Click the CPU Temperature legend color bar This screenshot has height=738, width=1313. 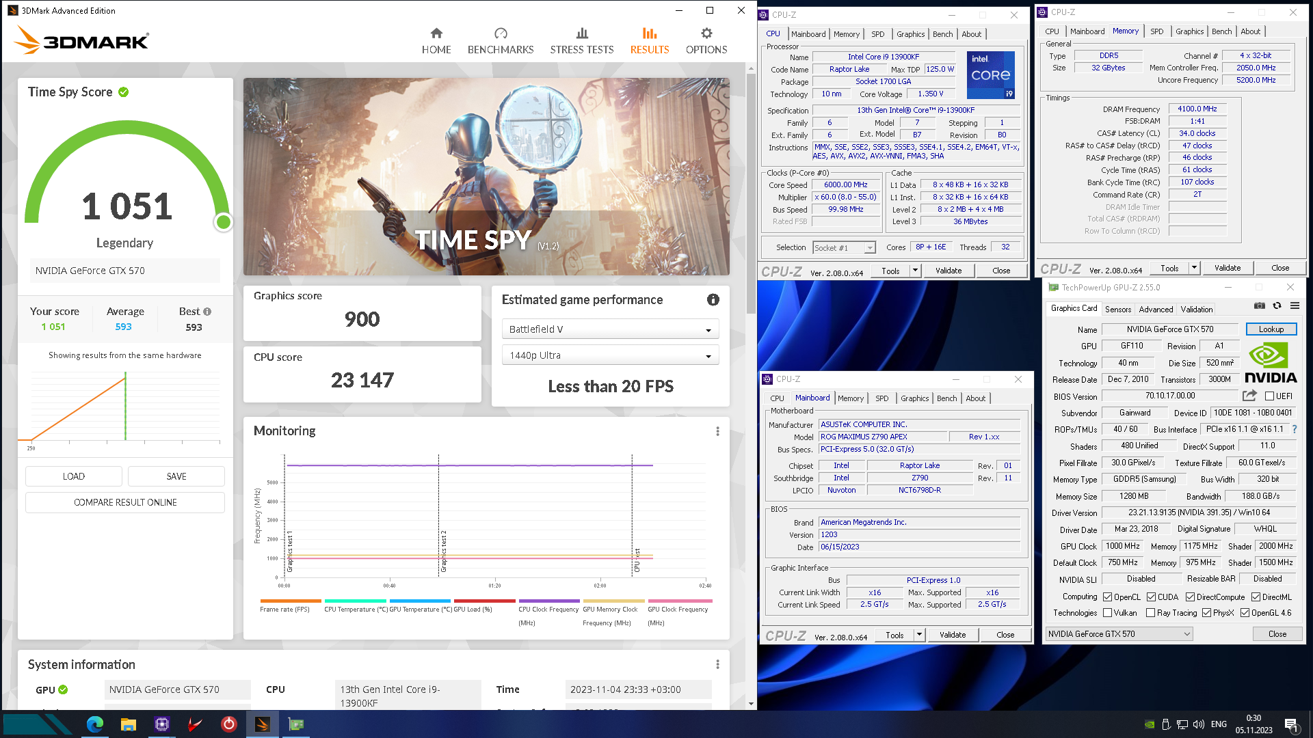[x=355, y=601]
